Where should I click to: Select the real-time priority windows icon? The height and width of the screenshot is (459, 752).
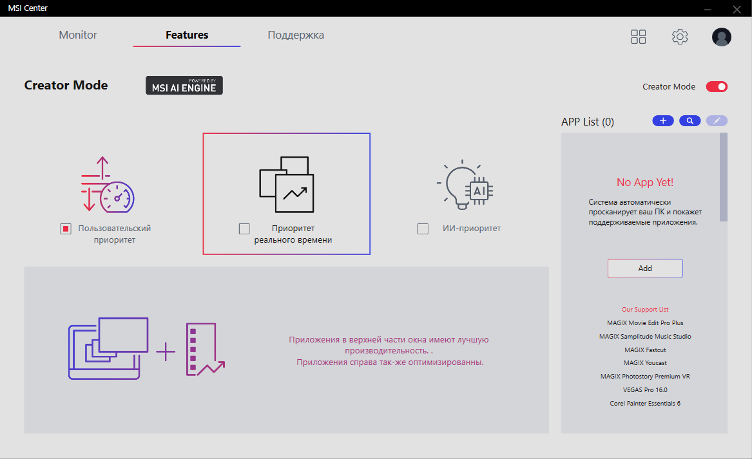tap(287, 185)
